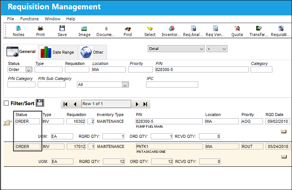Click the Find binoculars icon
This screenshot has height=190, width=292.
(x=128, y=29)
